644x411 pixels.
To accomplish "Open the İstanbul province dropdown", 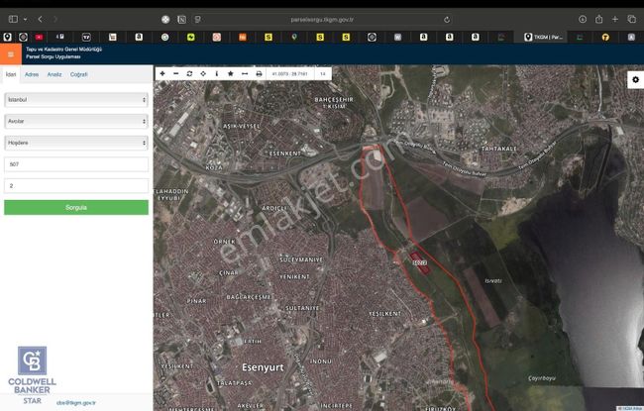I will coord(76,100).
